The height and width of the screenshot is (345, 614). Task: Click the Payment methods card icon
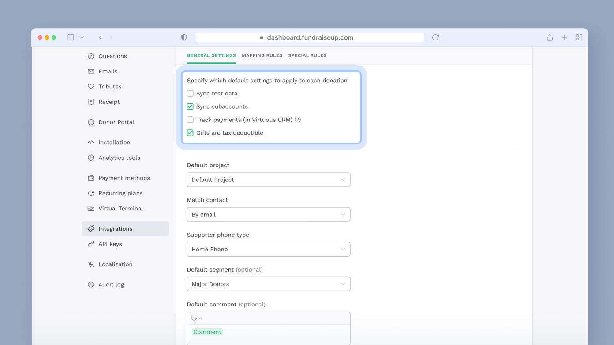[90, 178]
